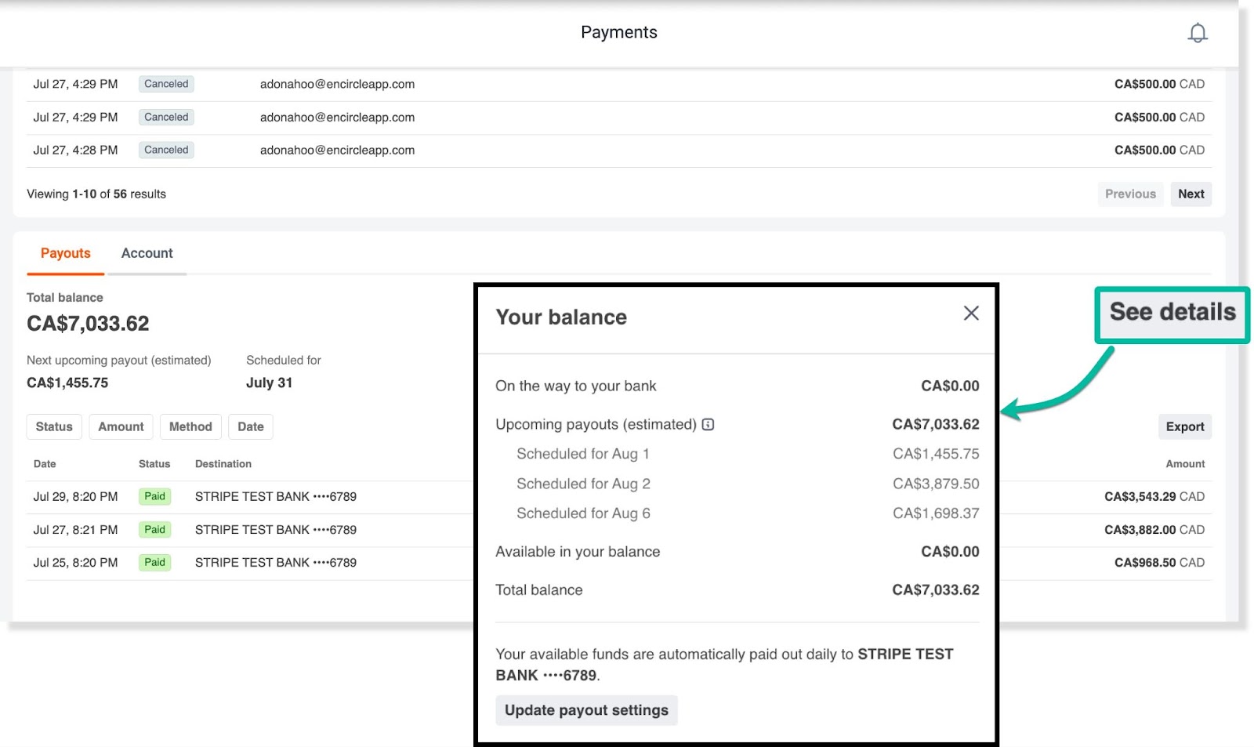
Task: Click the Previous page button
Action: point(1129,194)
